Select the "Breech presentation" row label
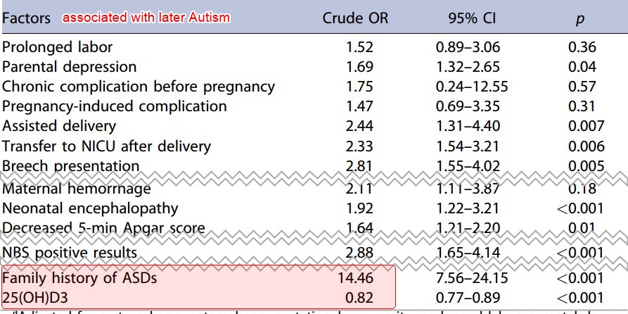 point(70,166)
